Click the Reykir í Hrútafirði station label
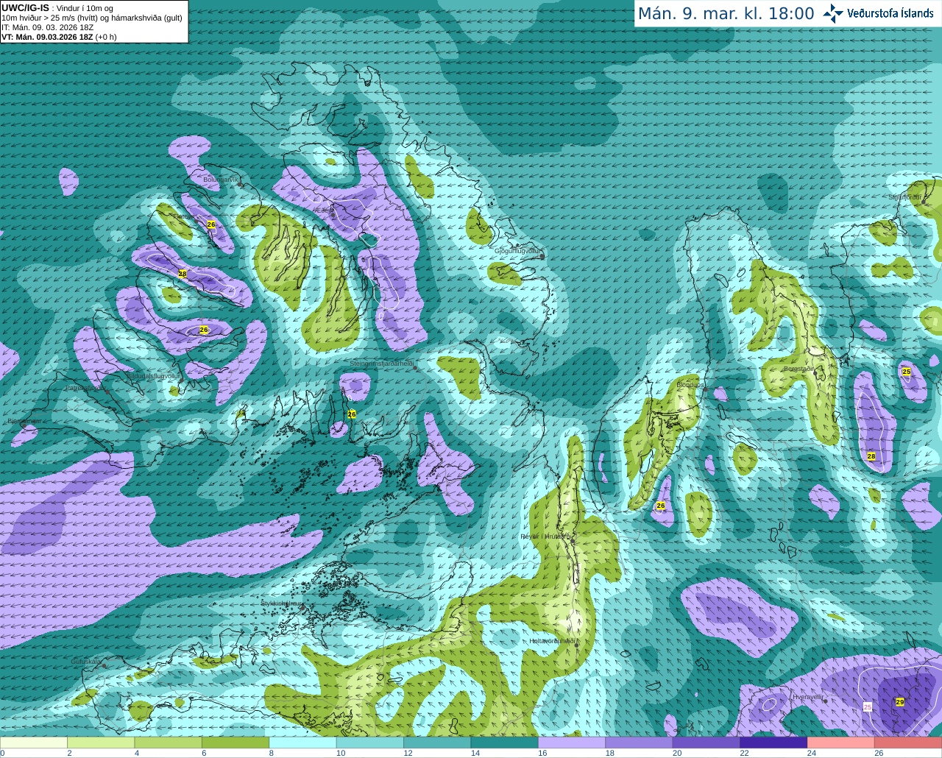Image resolution: width=942 pixels, height=758 pixels. (x=545, y=536)
